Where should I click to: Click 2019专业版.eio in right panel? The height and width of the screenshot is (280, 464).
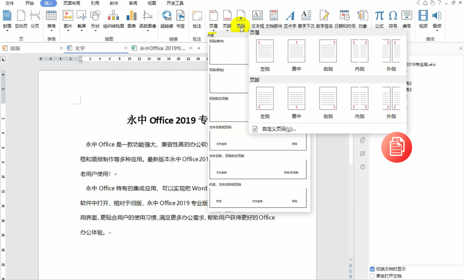coord(421,64)
